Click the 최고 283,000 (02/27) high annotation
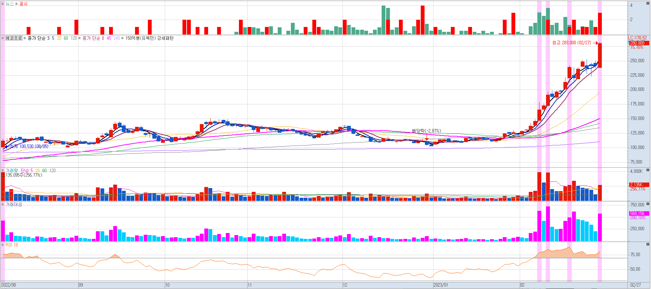Image resolution: width=651 pixels, height=289 pixels. click(572, 43)
